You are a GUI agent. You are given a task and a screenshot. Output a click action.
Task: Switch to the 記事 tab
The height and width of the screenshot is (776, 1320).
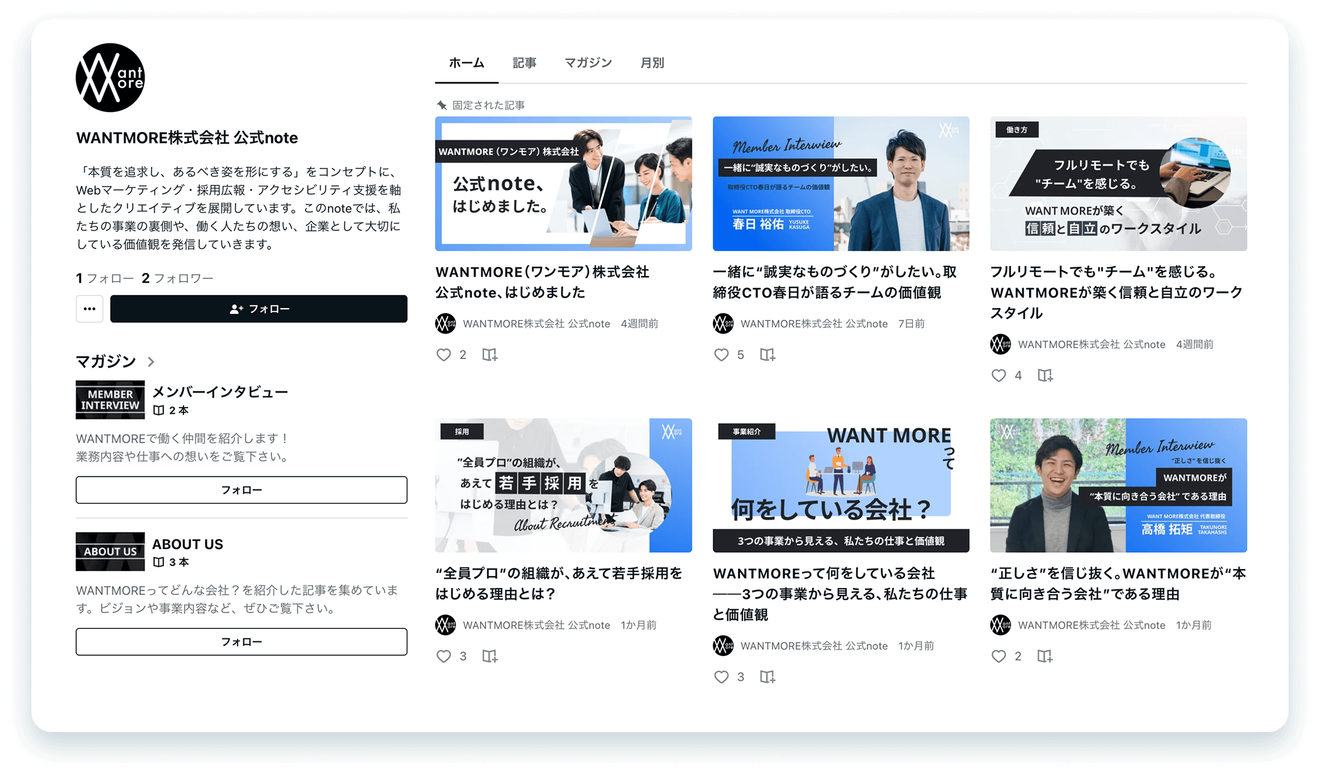click(524, 63)
